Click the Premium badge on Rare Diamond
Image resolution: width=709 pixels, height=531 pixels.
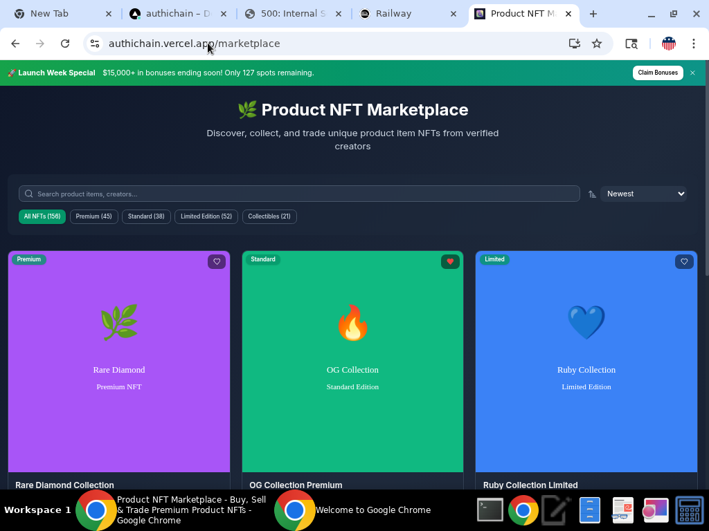[29, 259]
